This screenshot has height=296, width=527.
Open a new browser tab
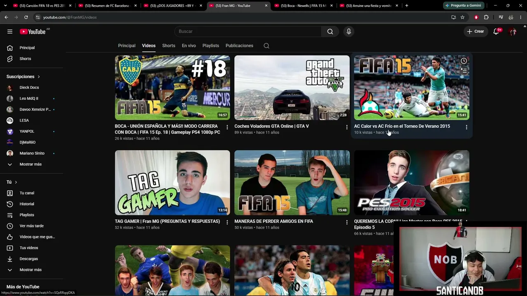pos(406,6)
